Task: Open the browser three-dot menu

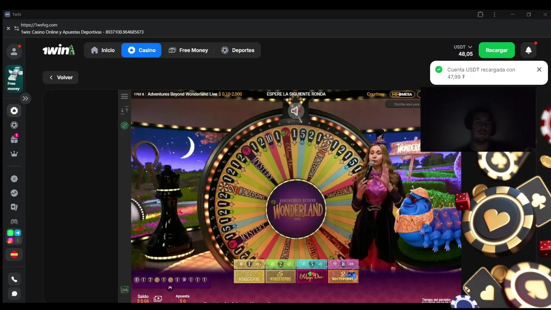Action: [494, 14]
